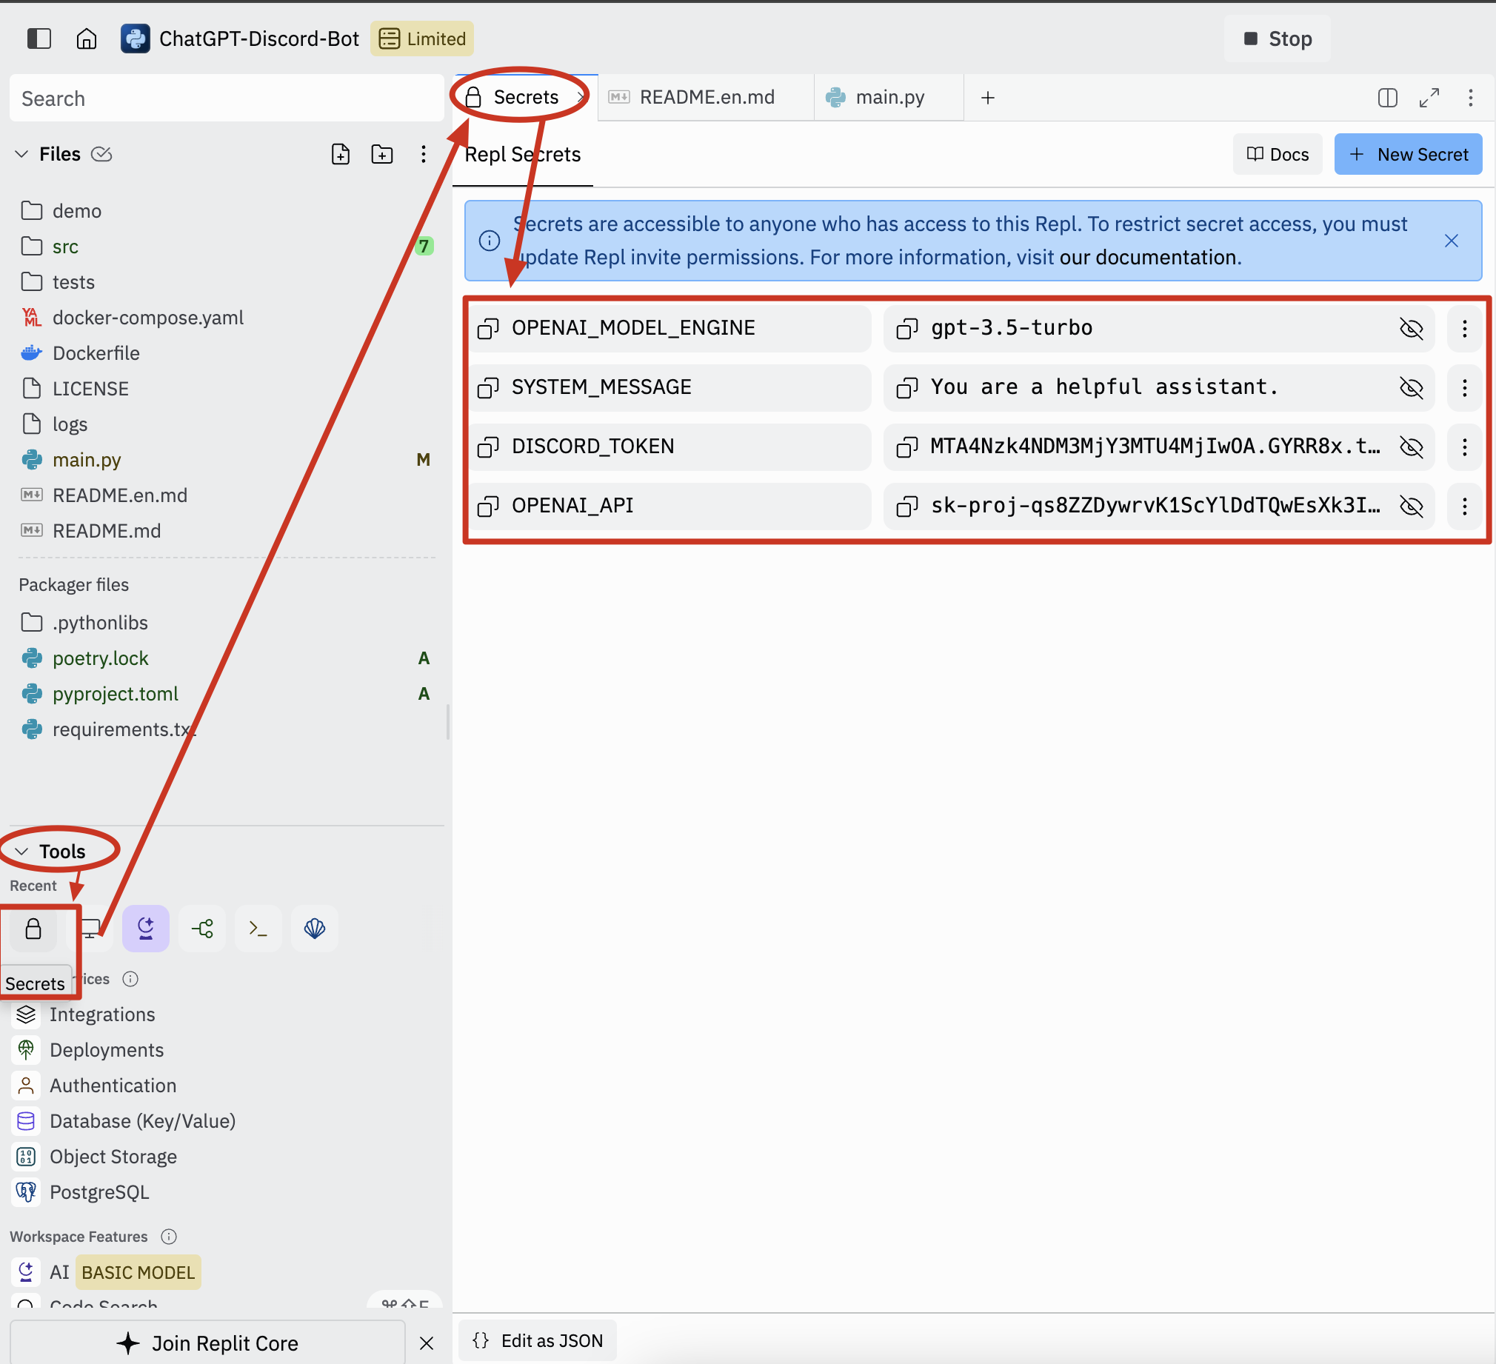Click the Search input field
1496x1364 pixels.
[227, 98]
